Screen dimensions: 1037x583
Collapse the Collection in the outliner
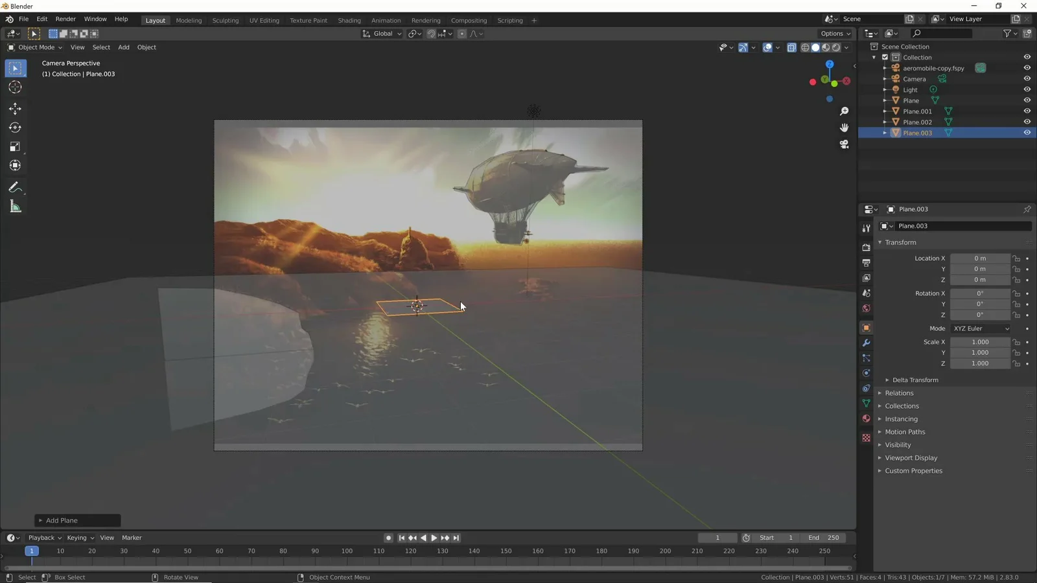874,57
